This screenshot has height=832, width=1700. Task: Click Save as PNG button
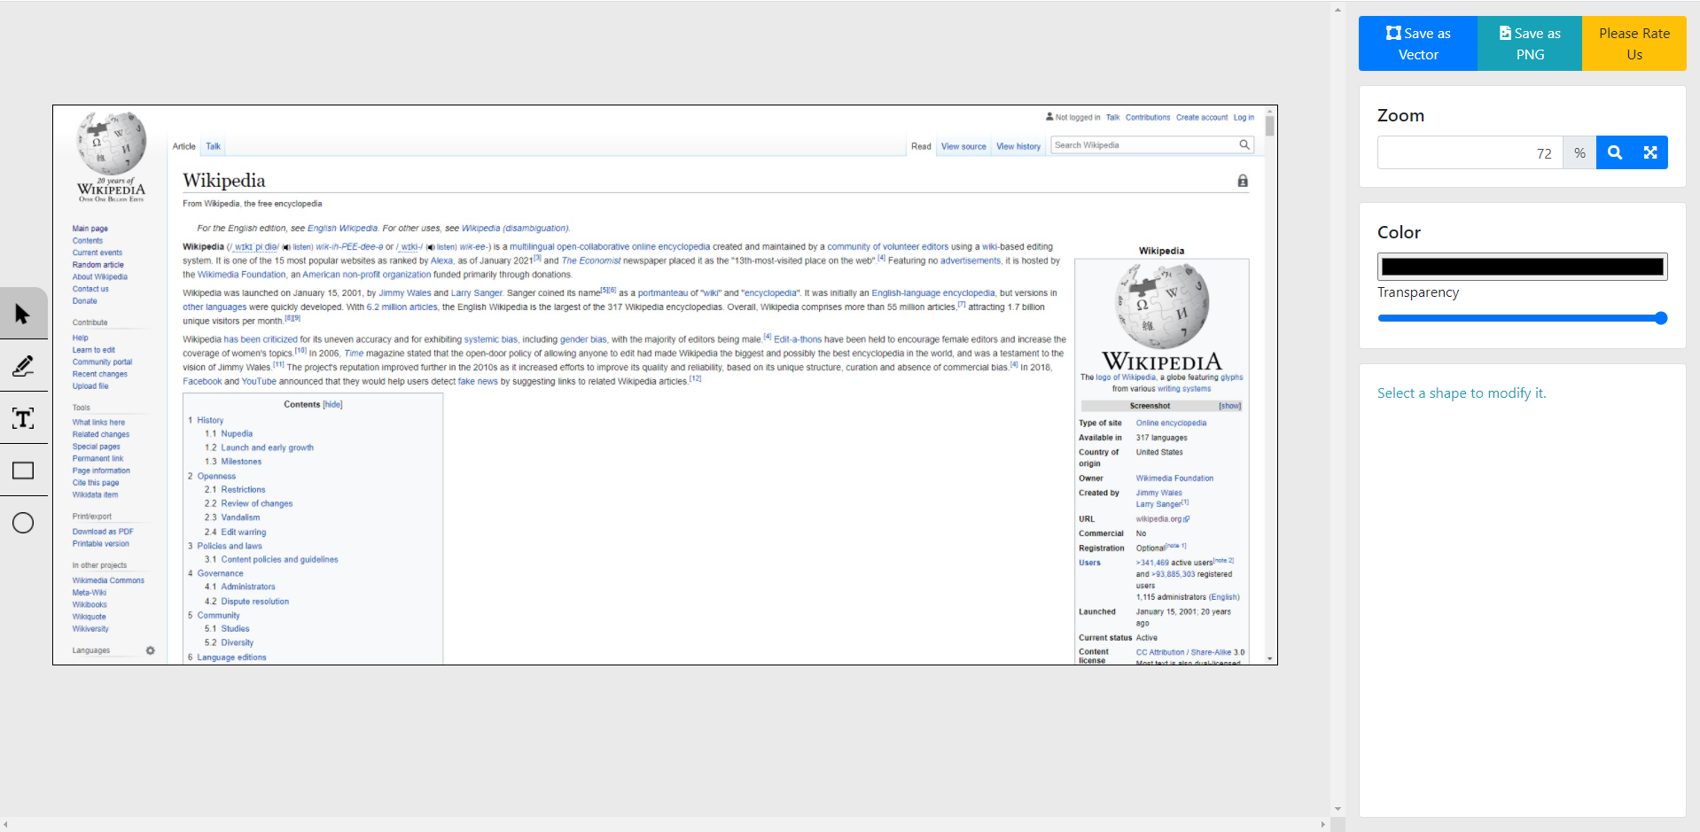1529,43
